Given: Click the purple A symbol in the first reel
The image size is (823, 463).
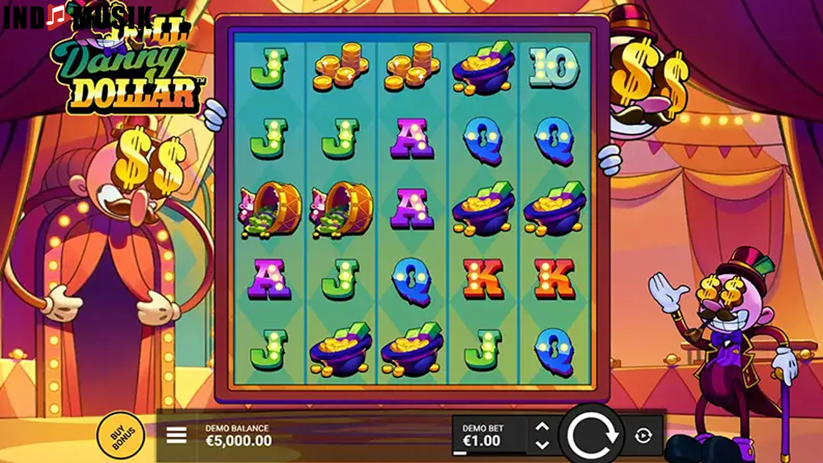Looking at the screenshot, I should 269,279.
